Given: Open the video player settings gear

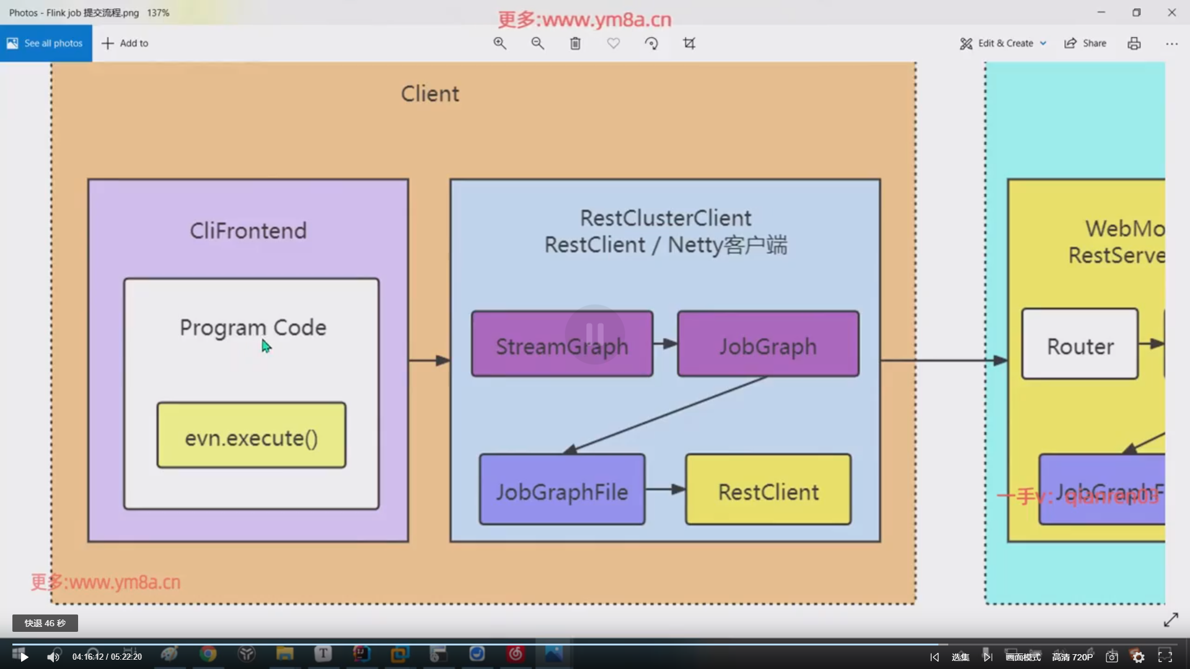Looking at the screenshot, I should point(1139,657).
